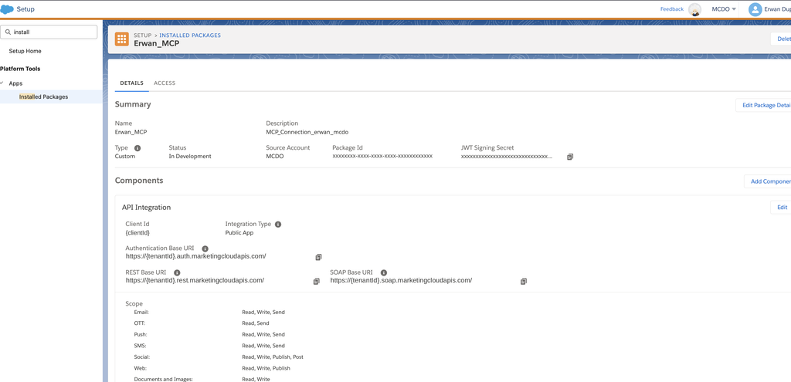Click the Push scope row label

click(x=141, y=335)
